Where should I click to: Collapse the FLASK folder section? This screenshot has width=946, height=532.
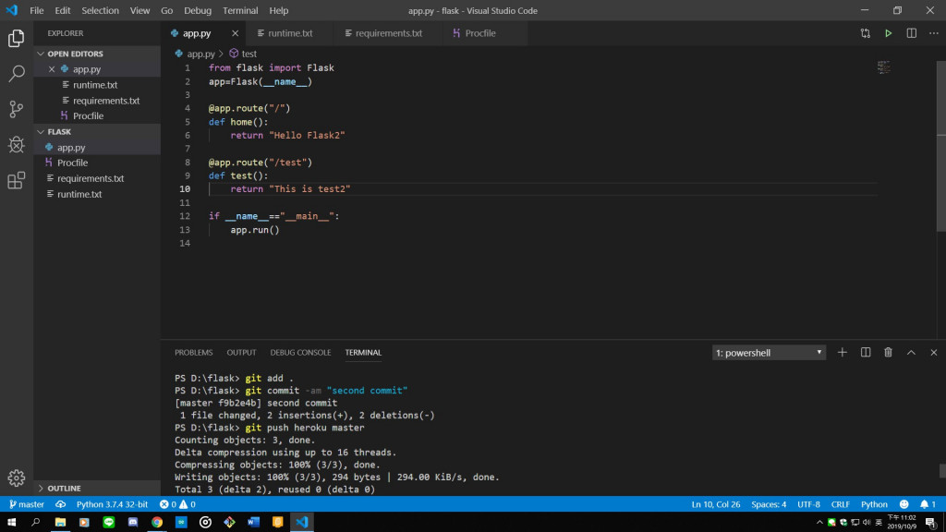point(97,131)
